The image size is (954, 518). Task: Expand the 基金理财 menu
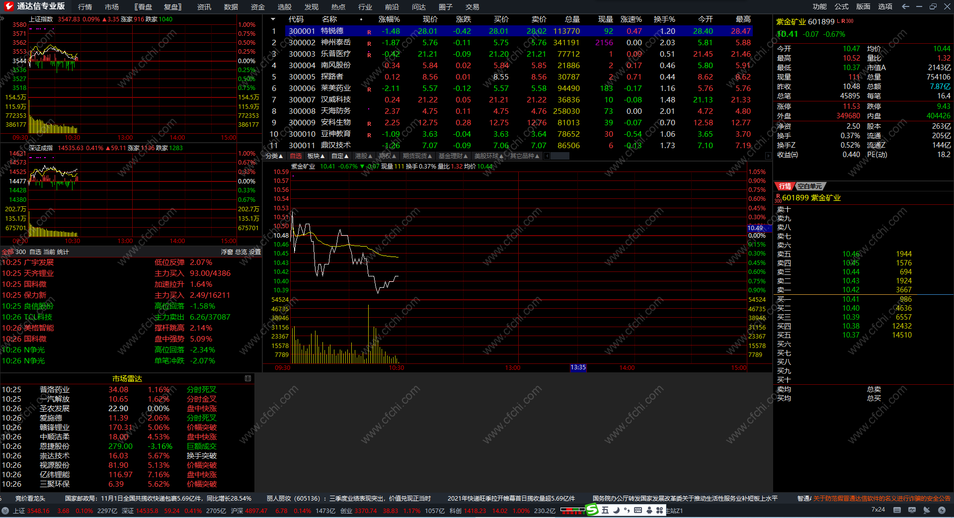click(453, 156)
